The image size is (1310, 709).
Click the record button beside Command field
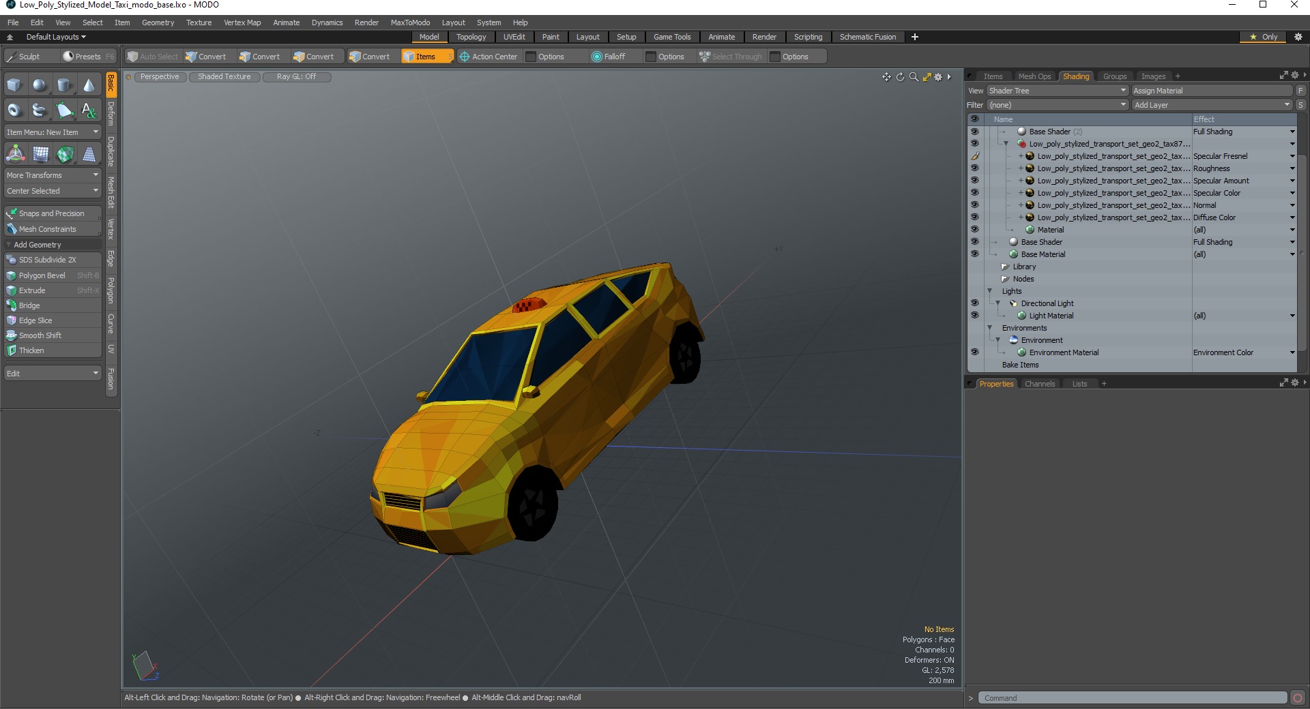point(1298,697)
